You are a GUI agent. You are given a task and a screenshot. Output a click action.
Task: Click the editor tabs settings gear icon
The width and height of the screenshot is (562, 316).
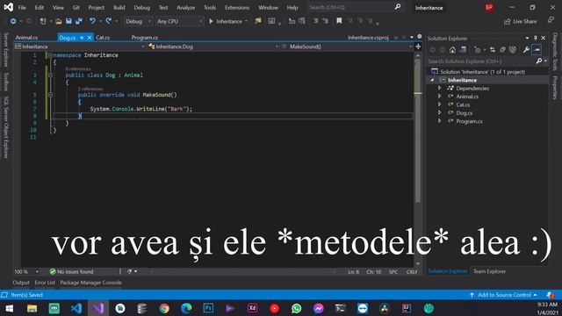coord(420,37)
